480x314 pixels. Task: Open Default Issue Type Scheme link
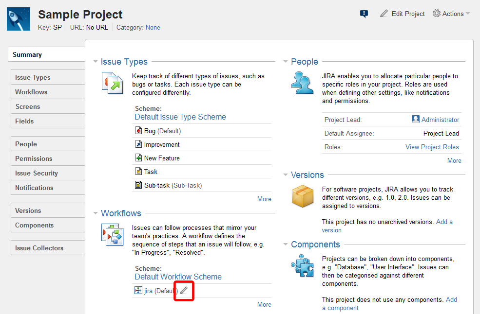point(180,117)
